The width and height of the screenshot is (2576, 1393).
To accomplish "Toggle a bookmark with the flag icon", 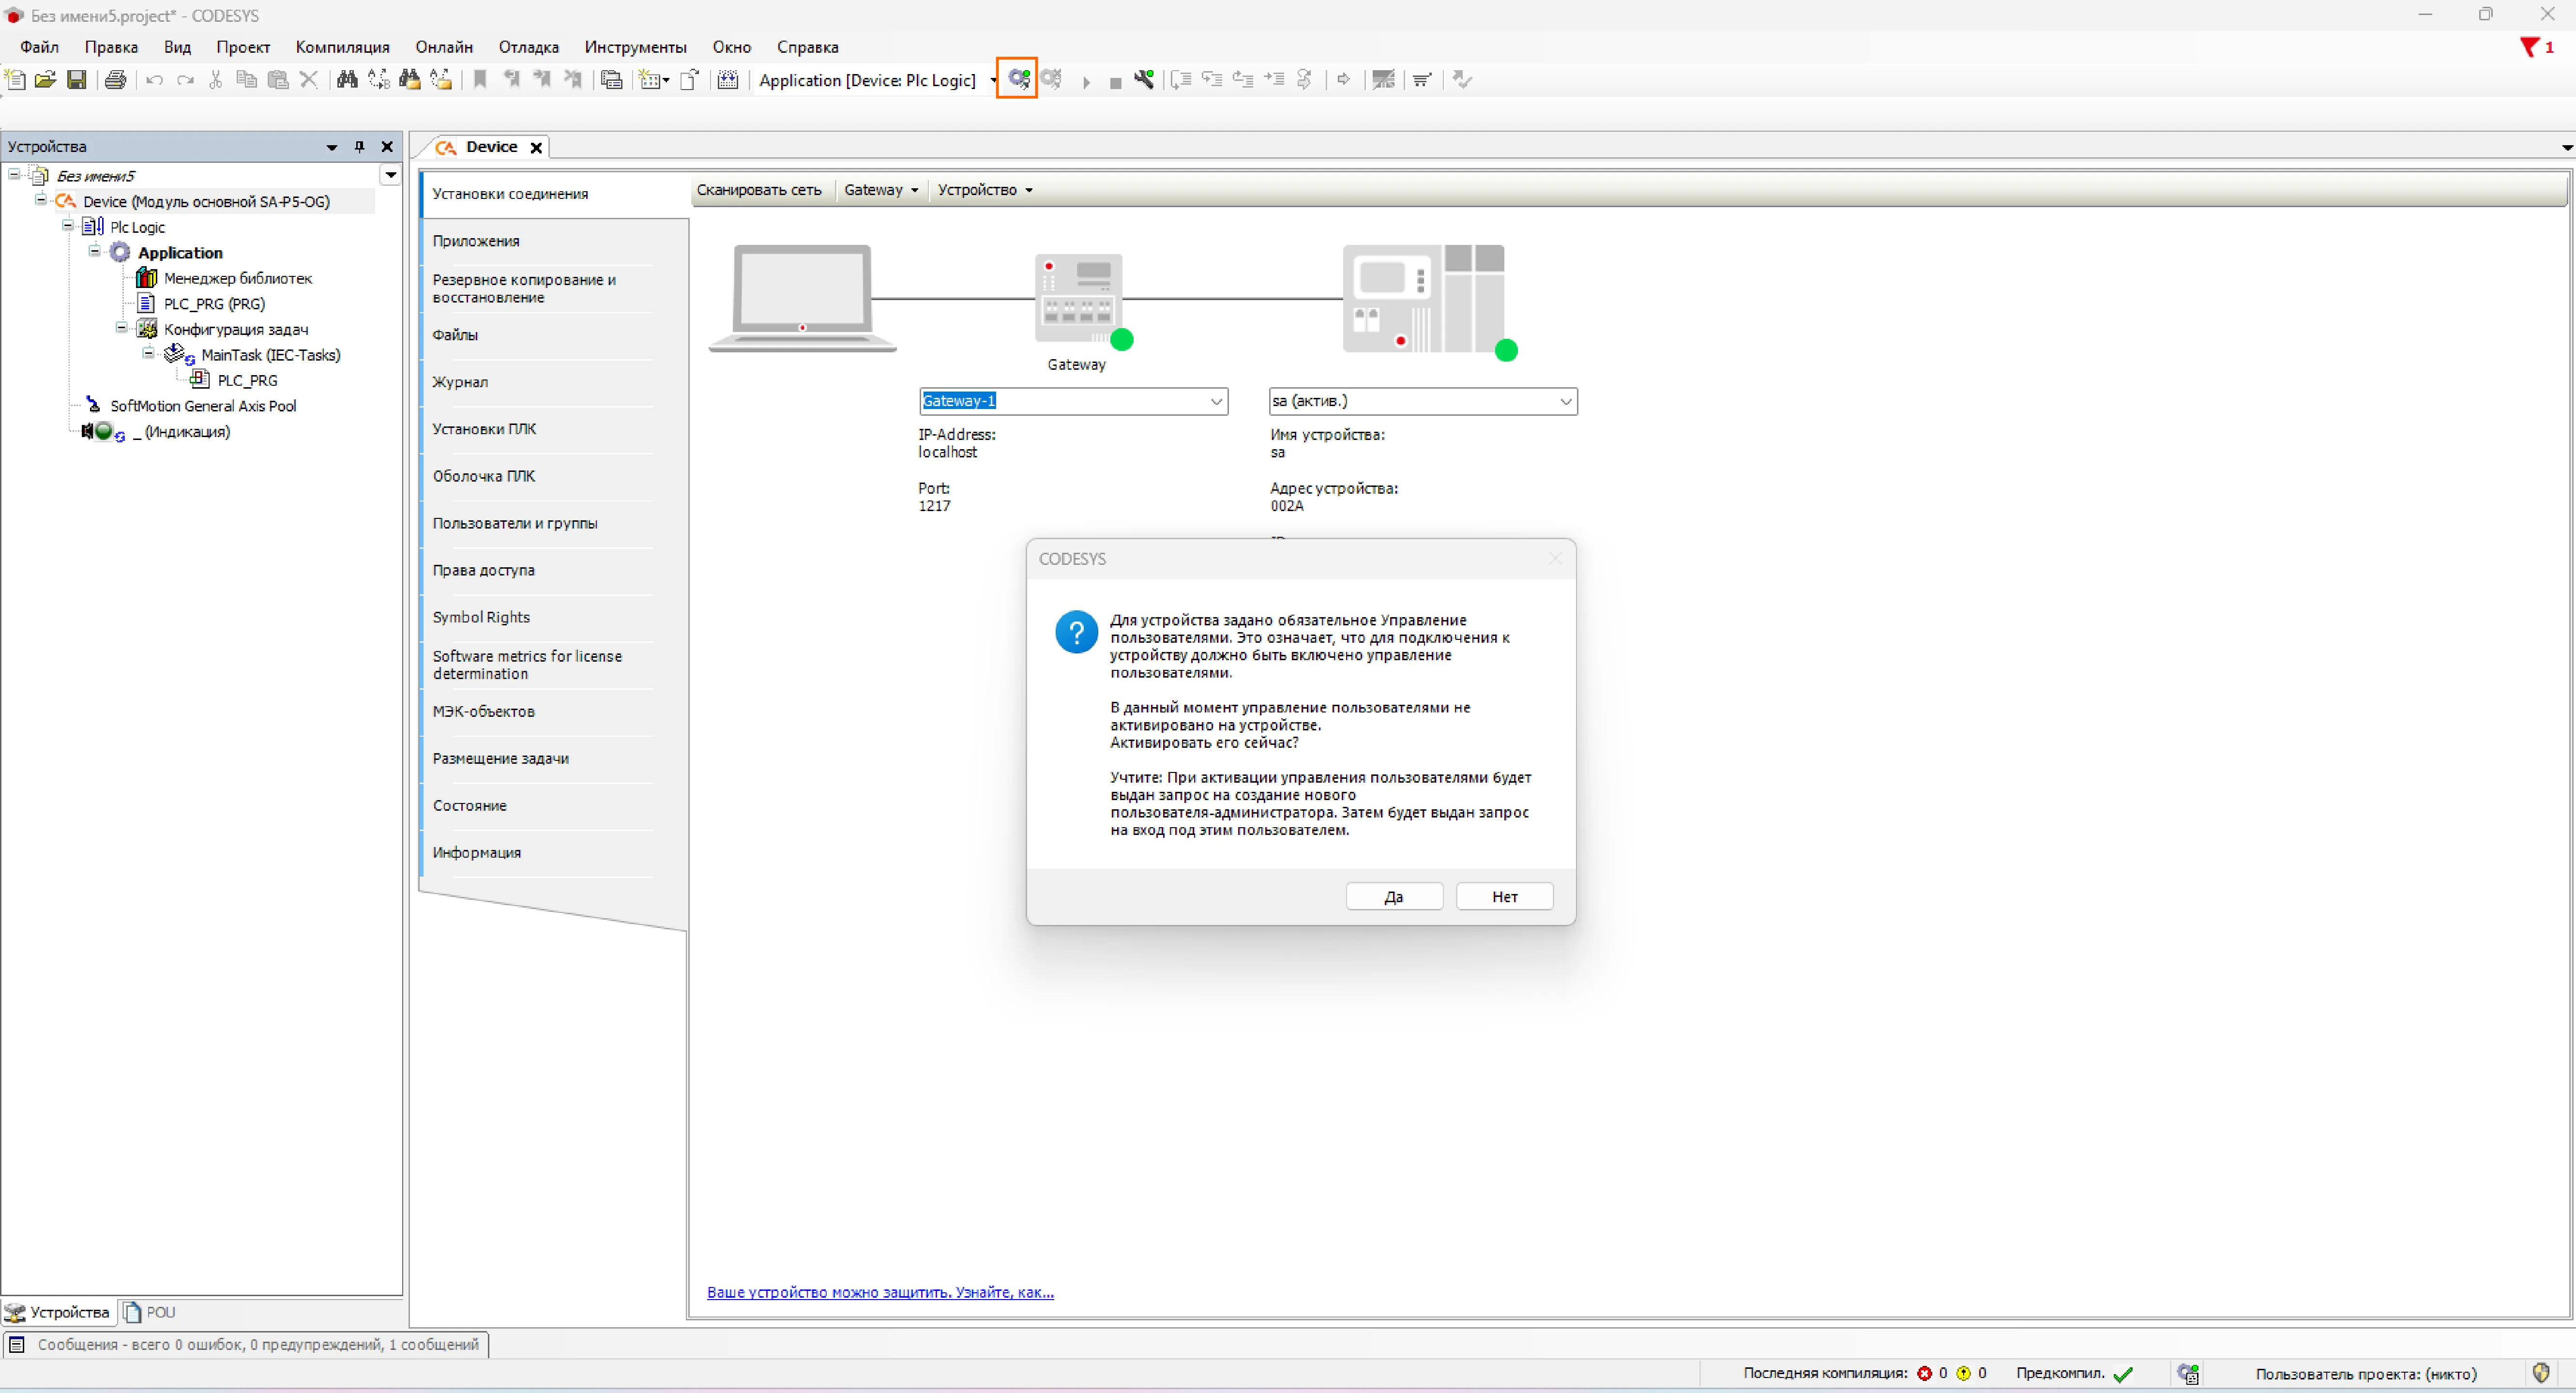I will coord(480,80).
